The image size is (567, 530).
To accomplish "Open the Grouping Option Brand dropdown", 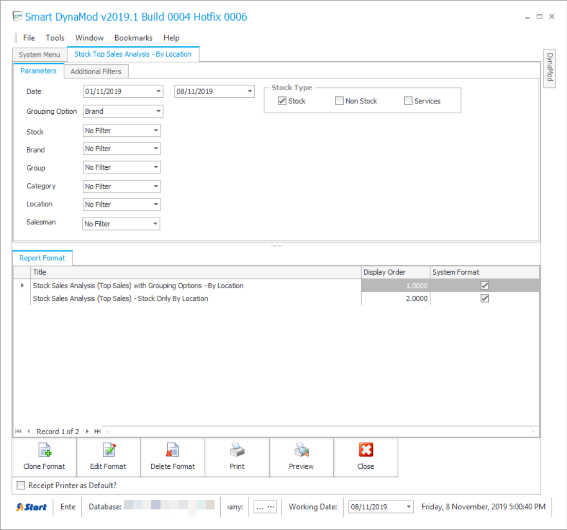I will coord(158,111).
